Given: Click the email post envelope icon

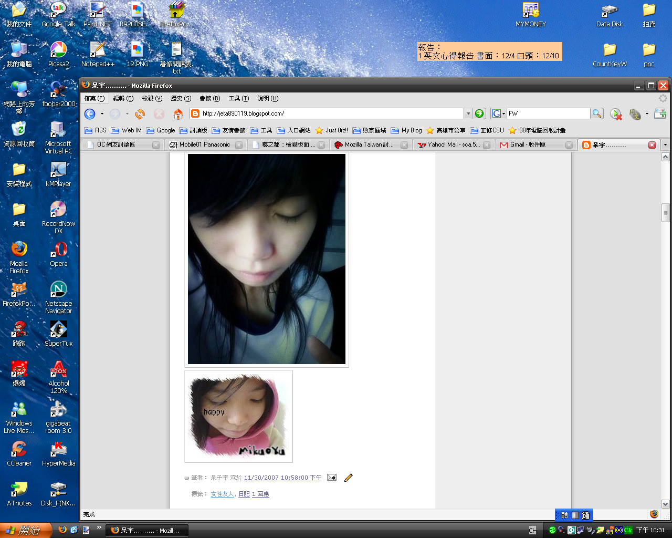Looking at the screenshot, I should coord(332,478).
